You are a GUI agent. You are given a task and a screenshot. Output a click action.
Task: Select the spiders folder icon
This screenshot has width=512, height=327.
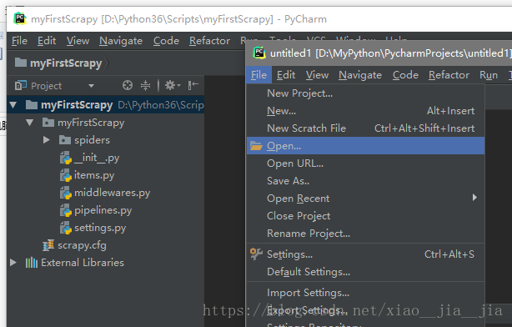(x=65, y=140)
